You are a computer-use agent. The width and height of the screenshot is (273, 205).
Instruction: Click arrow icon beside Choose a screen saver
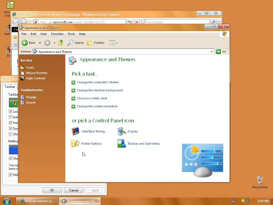point(73,98)
